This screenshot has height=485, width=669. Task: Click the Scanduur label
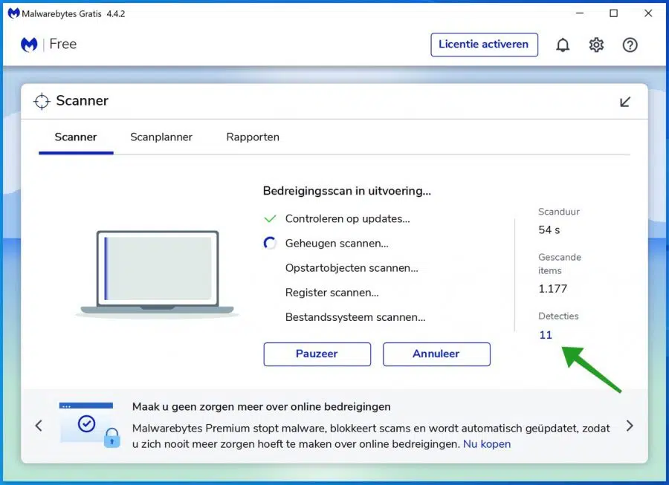[559, 212]
